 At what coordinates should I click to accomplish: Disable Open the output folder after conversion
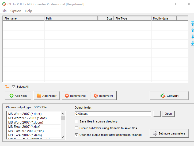(76, 135)
